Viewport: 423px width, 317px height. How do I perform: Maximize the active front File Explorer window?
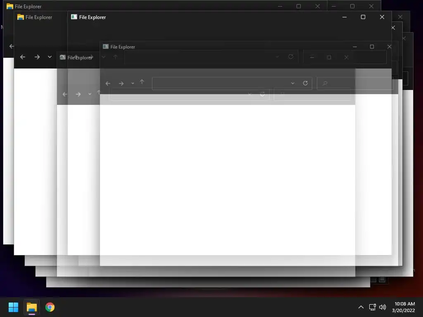coord(363,17)
